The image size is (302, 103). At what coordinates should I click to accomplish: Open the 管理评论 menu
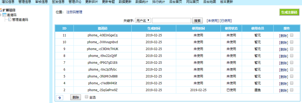click(75, 2)
